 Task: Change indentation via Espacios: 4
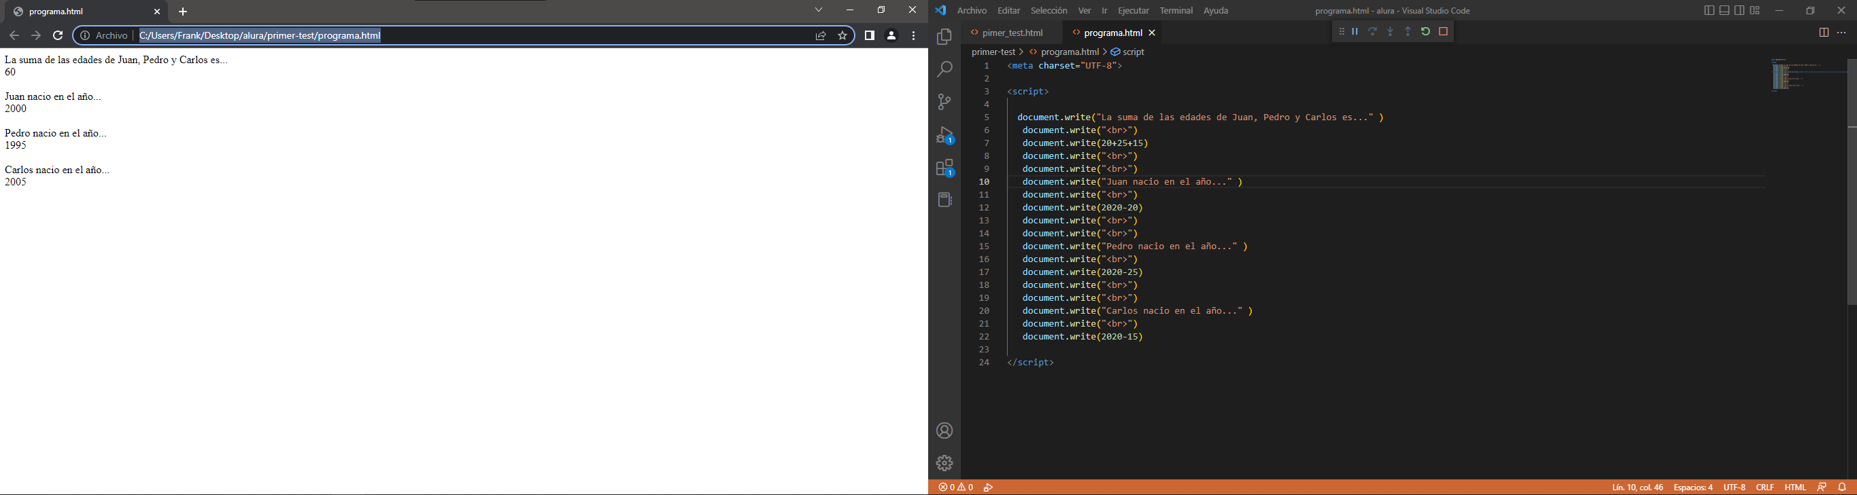click(1692, 487)
